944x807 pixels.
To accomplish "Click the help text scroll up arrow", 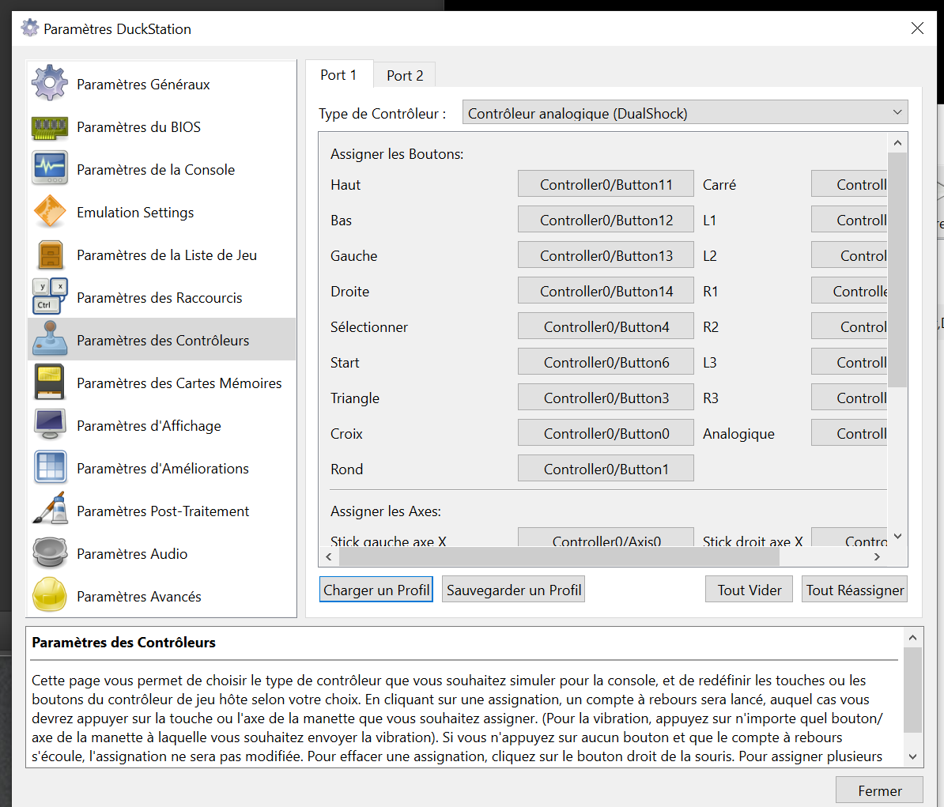I will tap(912, 637).
